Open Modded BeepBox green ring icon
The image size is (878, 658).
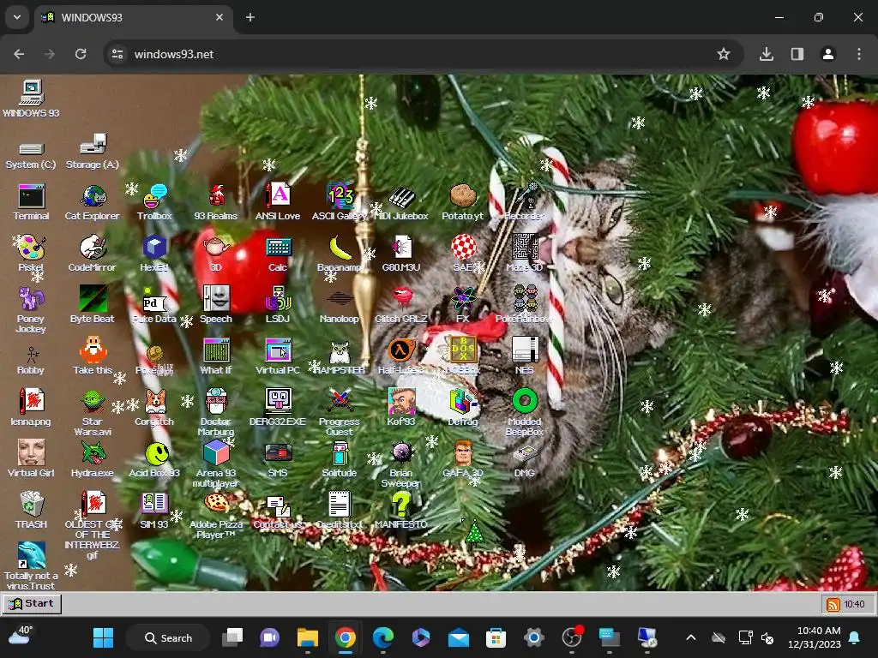(524, 403)
